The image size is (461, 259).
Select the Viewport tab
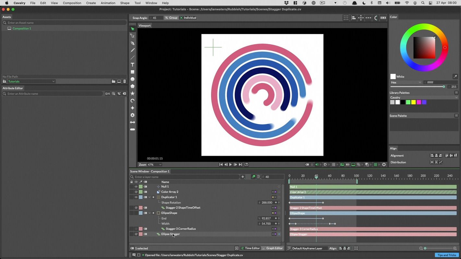(145, 26)
